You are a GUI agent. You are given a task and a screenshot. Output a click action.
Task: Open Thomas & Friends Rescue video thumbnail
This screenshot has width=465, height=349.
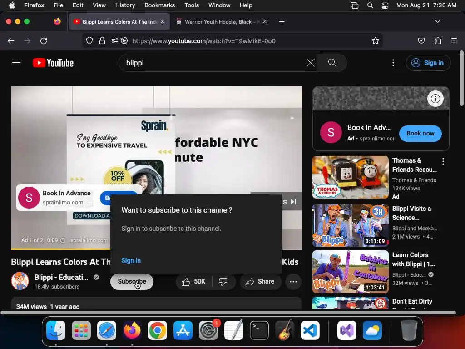[x=350, y=177]
